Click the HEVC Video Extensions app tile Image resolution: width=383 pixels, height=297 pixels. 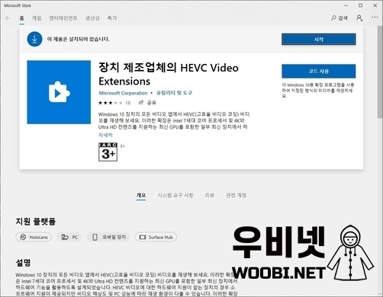pos(59,92)
